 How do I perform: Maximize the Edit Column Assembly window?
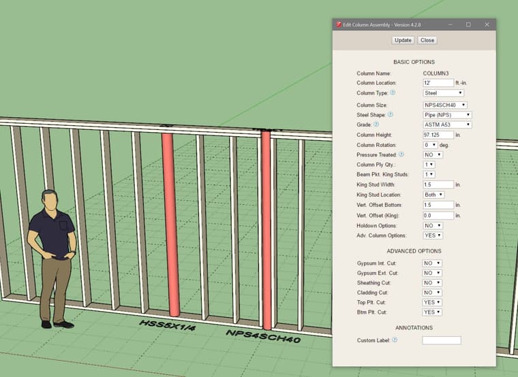pos(468,24)
